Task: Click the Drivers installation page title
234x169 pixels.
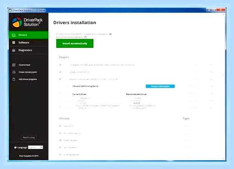Action: pyautogui.click(x=75, y=23)
